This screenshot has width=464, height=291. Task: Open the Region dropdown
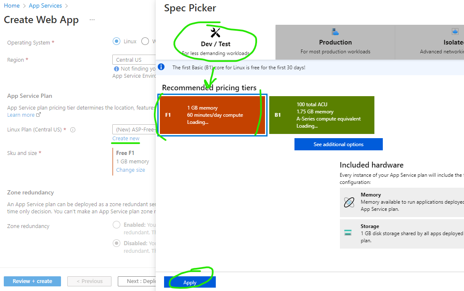click(134, 59)
